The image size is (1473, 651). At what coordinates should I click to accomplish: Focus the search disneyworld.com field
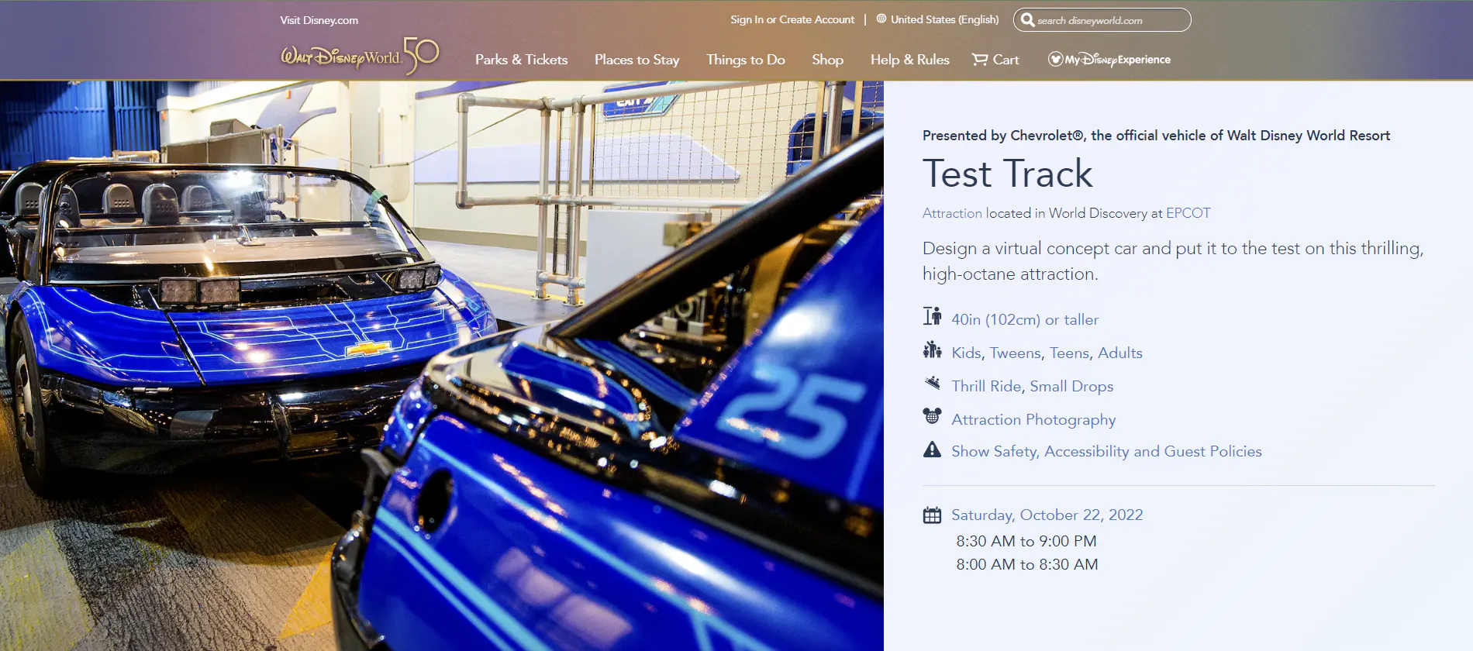[1102, 20]
